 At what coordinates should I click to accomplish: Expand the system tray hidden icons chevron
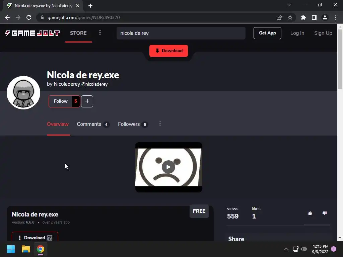click(286, 249)
